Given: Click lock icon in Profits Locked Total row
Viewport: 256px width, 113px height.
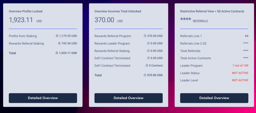Looking at the screenshot, I should (x=57, y=53).
